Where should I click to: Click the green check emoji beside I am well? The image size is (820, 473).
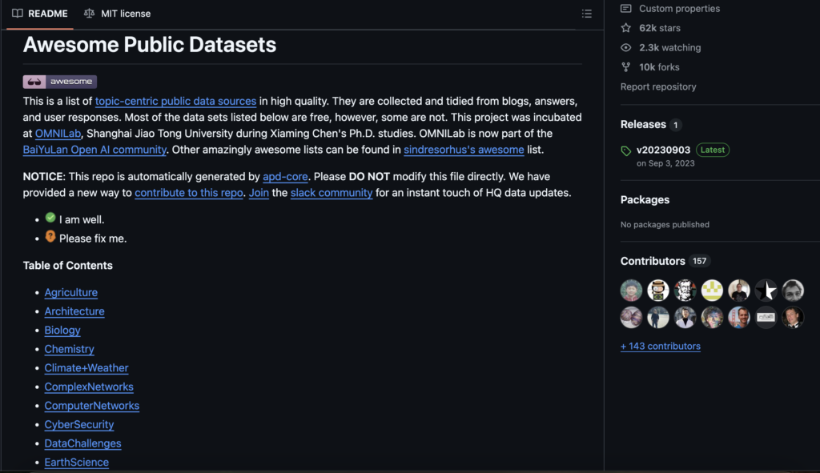50,217
